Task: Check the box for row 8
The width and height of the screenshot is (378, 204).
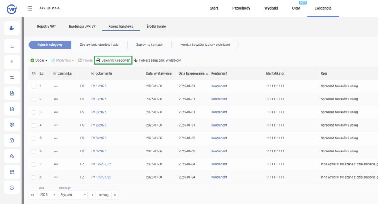Action: pos(34,177)
